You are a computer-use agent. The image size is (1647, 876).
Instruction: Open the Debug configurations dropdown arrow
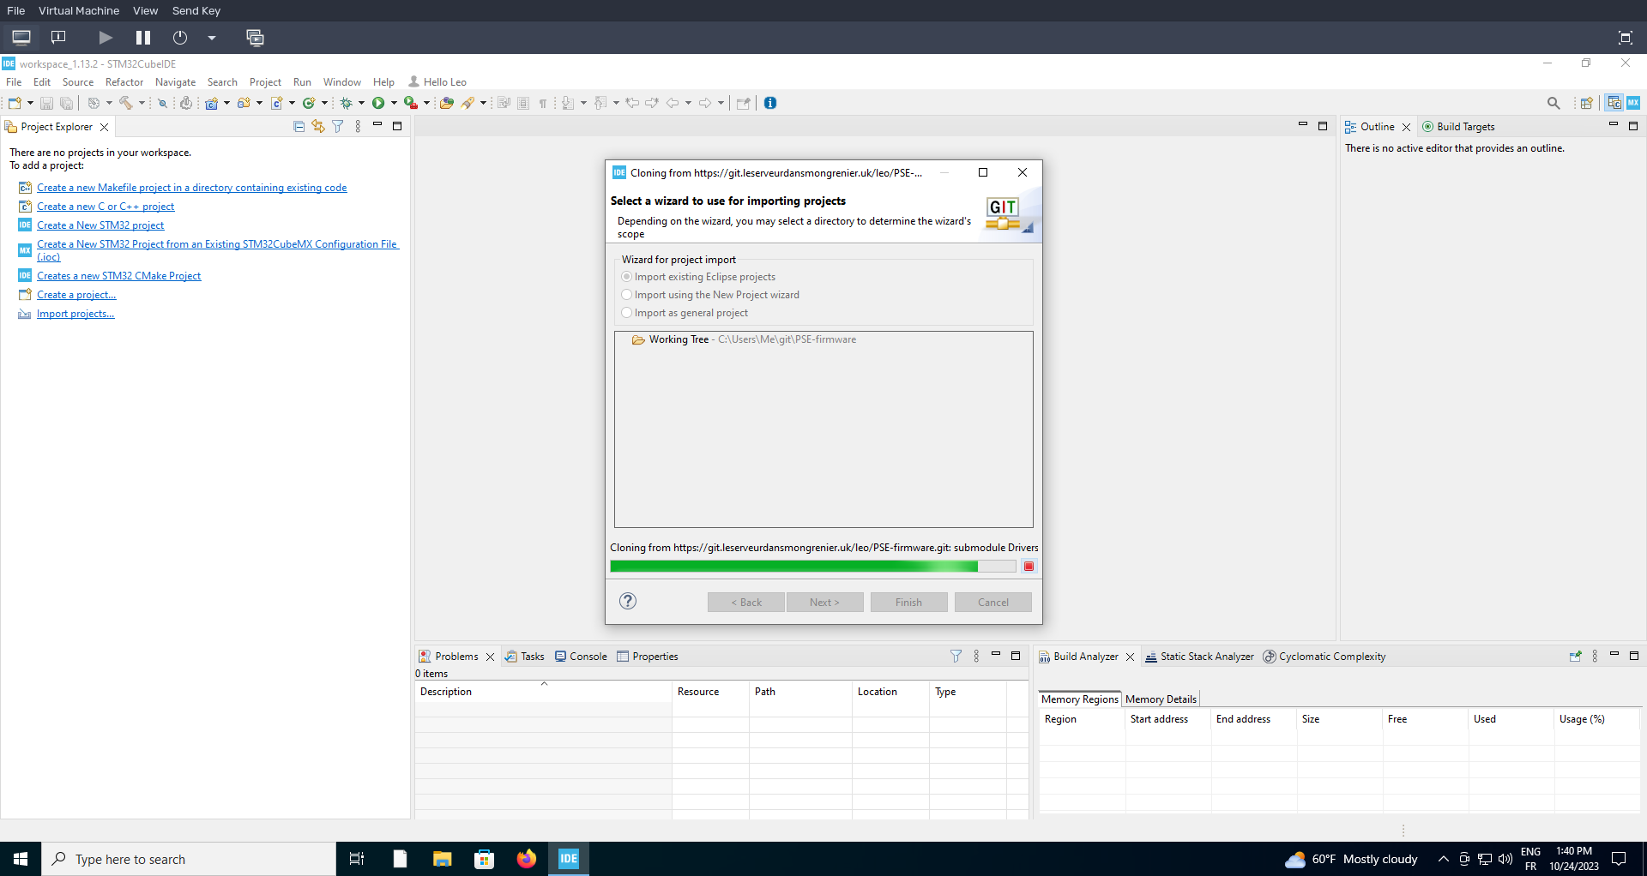(x=361, y=103)
